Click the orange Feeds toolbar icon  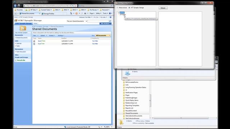(x=77, y=13)
